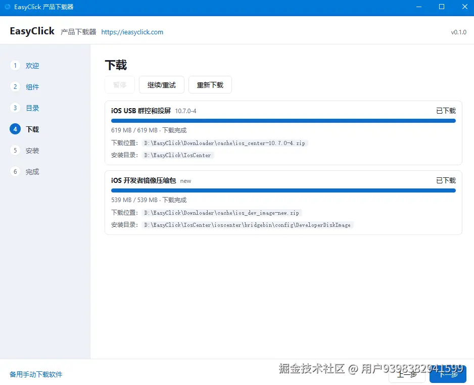Close the EasyClick downloader window
Image resolution: width=474 pixels, height=385 pixels.
coord(465,7)
